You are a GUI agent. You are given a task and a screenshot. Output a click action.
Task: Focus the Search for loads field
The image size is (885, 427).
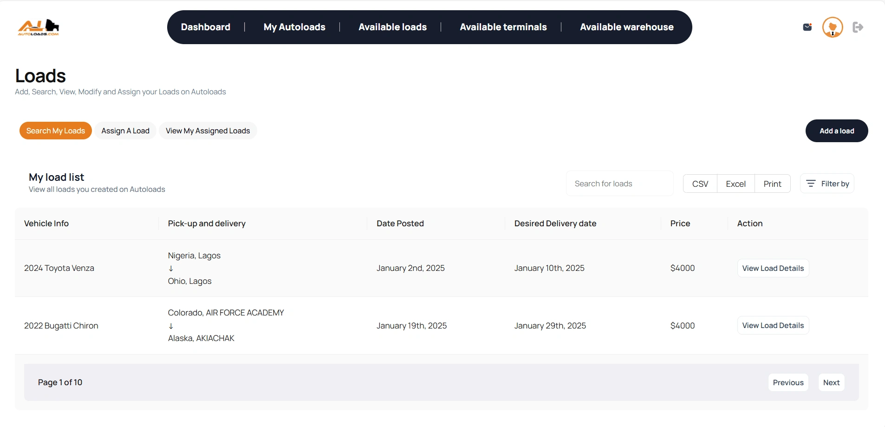619,184
